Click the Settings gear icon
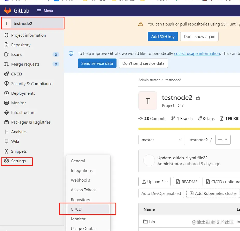This screenshot has height=231, width=240. pos(7,161)
